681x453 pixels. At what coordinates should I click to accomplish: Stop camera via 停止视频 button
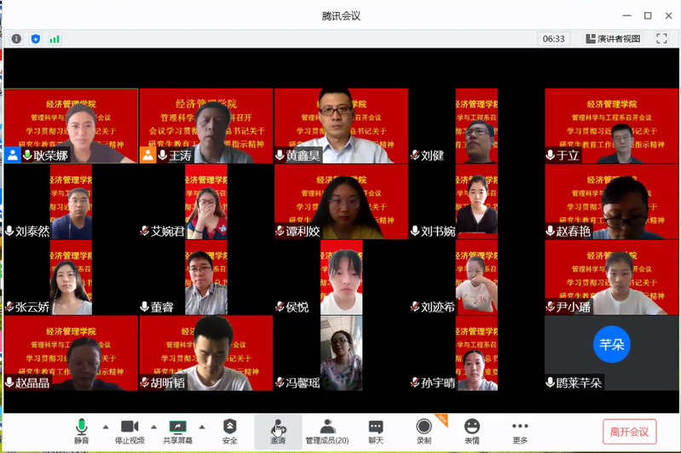click(x=130, y=430)
